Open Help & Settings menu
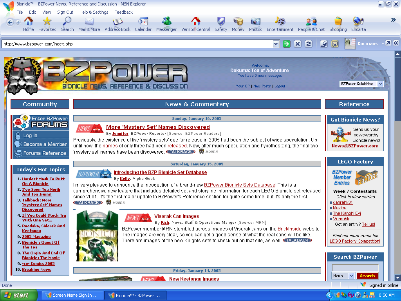 pyautogui.click(x=94, y=12)
